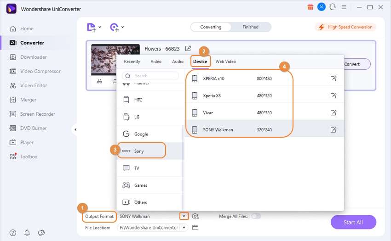This screenshot has height=241, width=391.
Task: Switch to the Finished tab
Action: click(250, 27)
